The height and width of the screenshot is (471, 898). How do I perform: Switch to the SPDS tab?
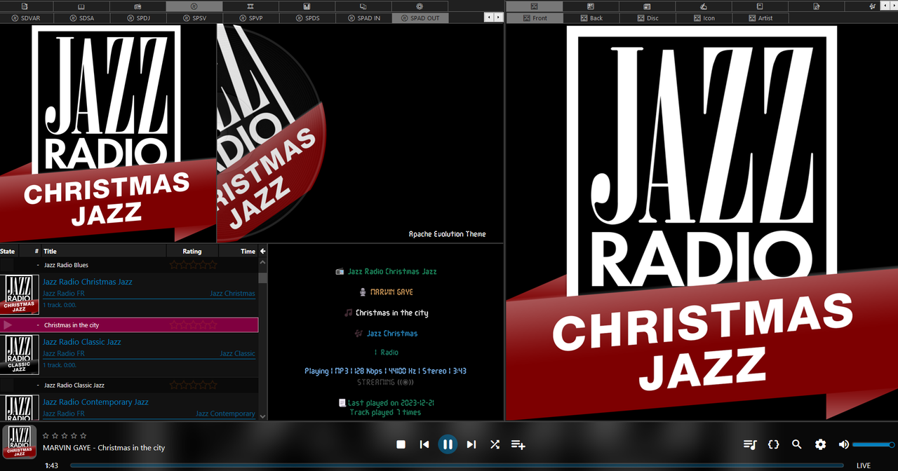click(307, 18)
